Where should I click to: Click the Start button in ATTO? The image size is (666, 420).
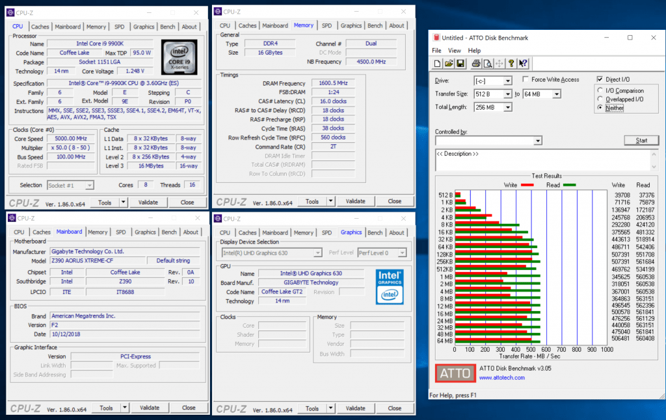click(641, 140)
